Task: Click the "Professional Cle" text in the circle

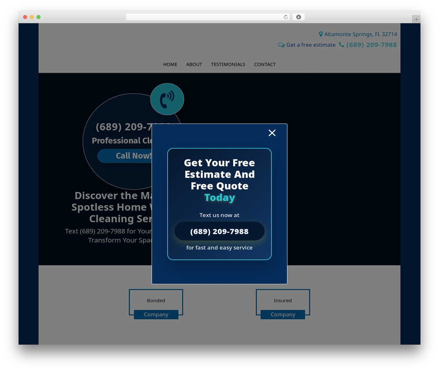Action: click(122, 141)
